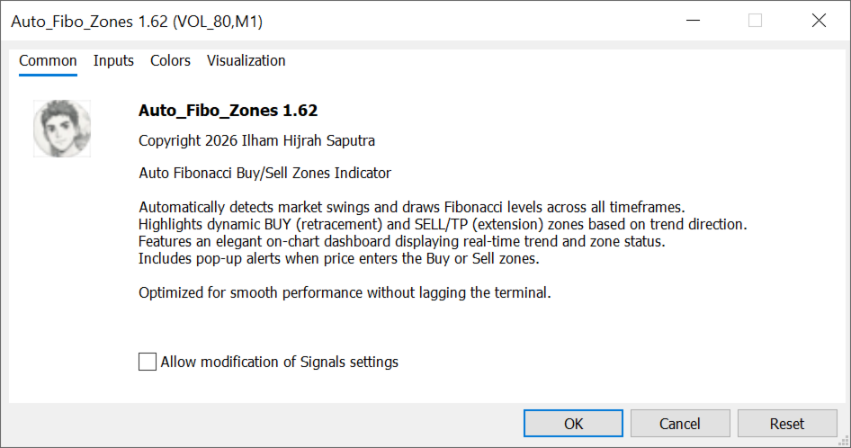
Task: Switch to the Inputs tab
Action: pyautogui.click(x=113, y=61)
